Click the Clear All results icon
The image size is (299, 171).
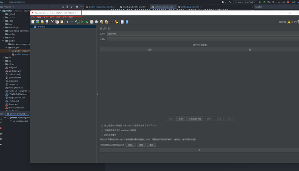[x=107, y=22]
